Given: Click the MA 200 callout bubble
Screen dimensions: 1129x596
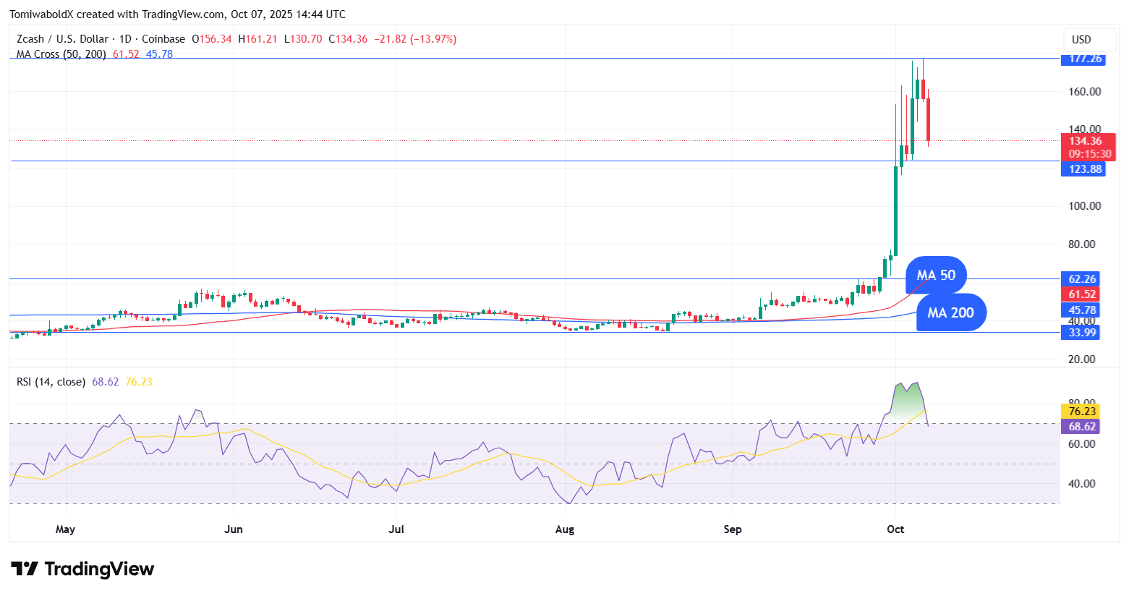Looking at the screenshot, I should [x=950, y=313].
